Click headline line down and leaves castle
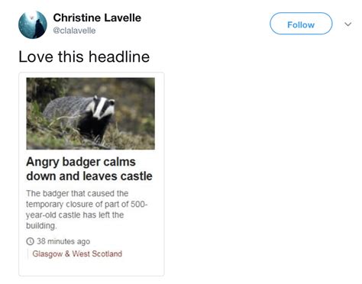Image resolution: width=362 pixels, height=284 pixels. pos(89,176)
